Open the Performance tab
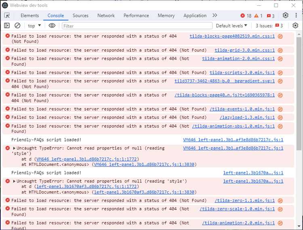 136,15
